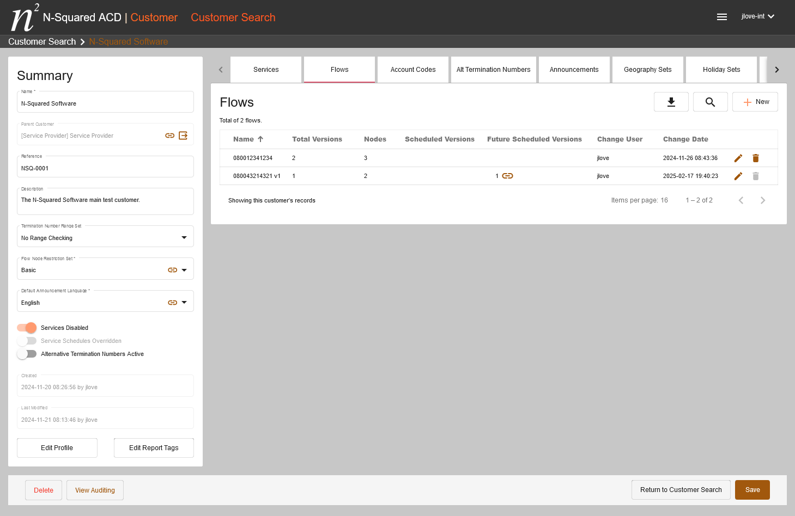Toggle Service Schedules Overridden switch
The width and height of the screenshot is (795, 516).
[27, 341]
